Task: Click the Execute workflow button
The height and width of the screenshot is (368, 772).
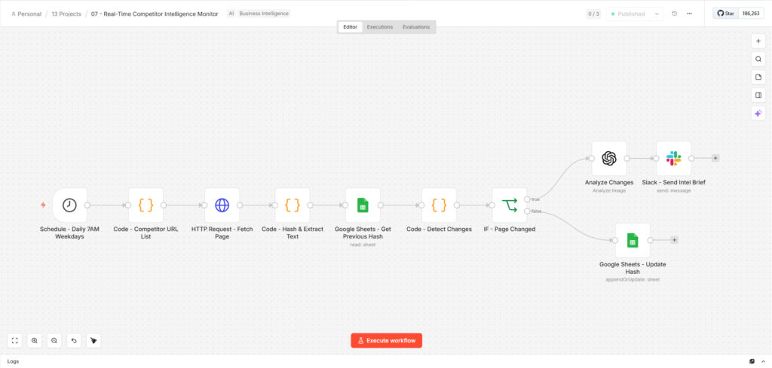Action: 387,340
